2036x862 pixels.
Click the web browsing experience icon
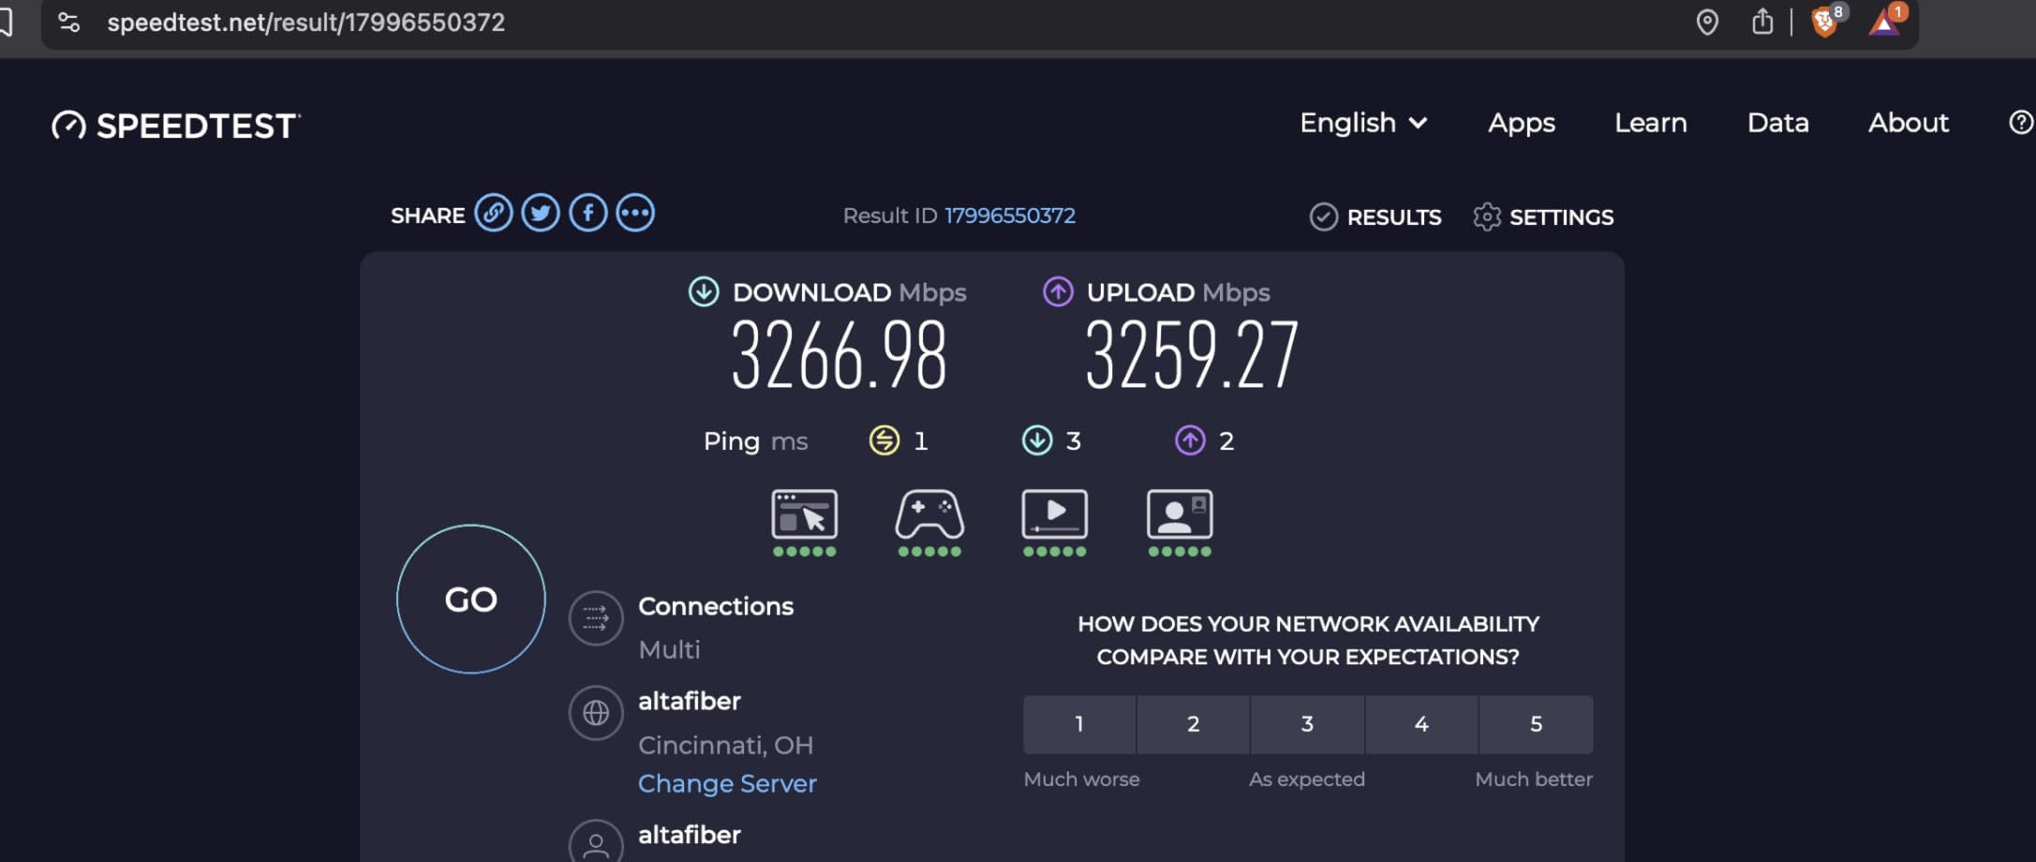click(x=804, y=513)
